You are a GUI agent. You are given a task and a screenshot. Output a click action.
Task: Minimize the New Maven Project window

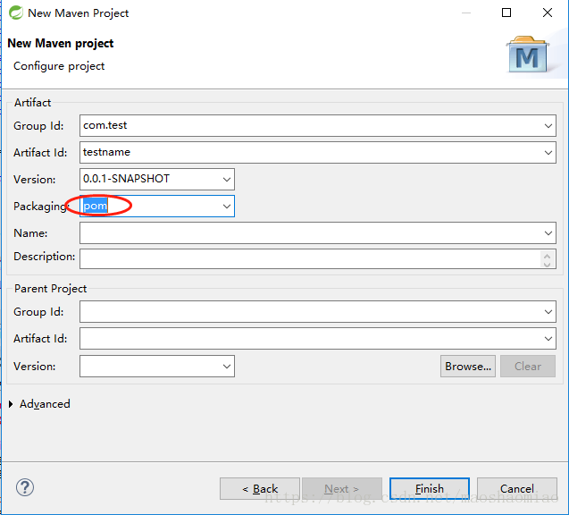point(466,13)
